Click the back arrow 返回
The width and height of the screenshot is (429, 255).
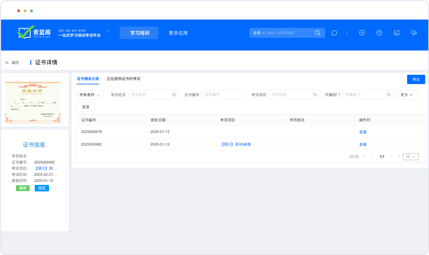pyautogui.click(x=12, y=63)
